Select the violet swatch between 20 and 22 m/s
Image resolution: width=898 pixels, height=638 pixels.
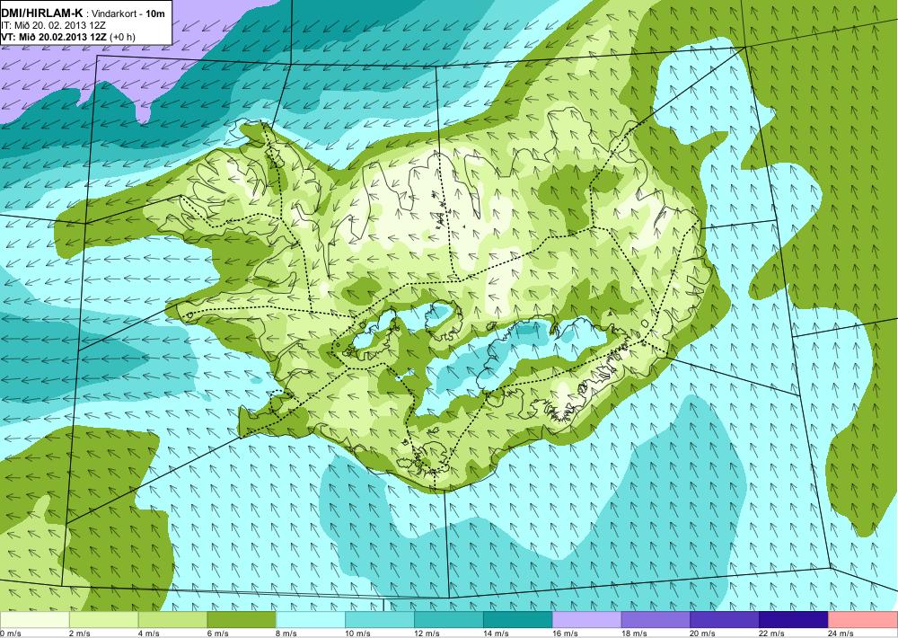(725, 620)
